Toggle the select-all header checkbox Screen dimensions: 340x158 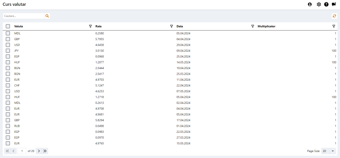click(8, 26)
